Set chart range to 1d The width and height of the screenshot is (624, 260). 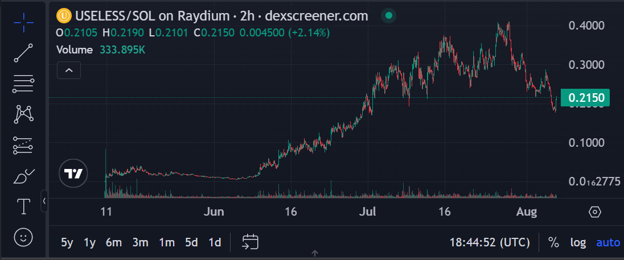[215, 242]
